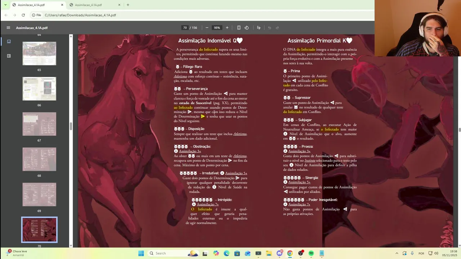Rotate the PDF counterclockwise

pyautogui.click(x=247, y=28)
